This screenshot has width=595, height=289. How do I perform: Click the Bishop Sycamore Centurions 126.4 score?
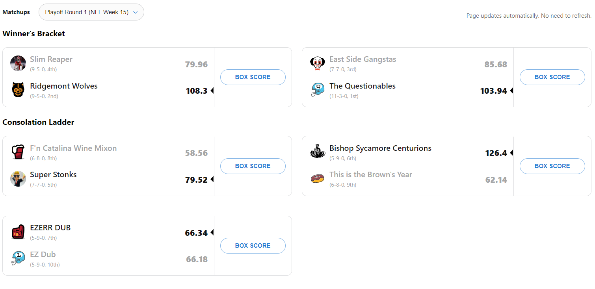(496, 153)
